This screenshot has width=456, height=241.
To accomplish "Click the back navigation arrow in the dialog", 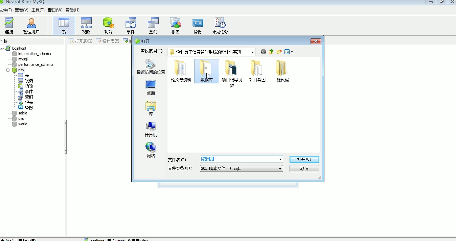I will [x=263, y=52].
